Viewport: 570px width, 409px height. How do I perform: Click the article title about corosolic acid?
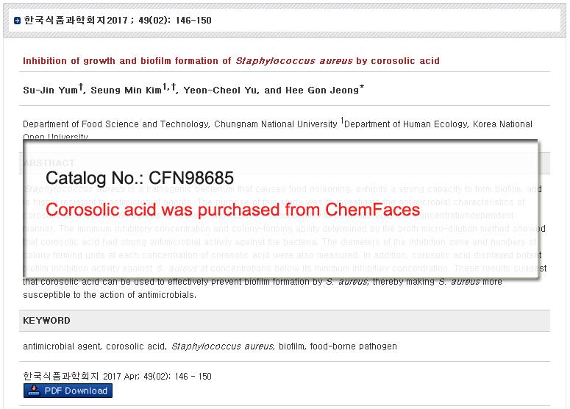coord(231,61)
